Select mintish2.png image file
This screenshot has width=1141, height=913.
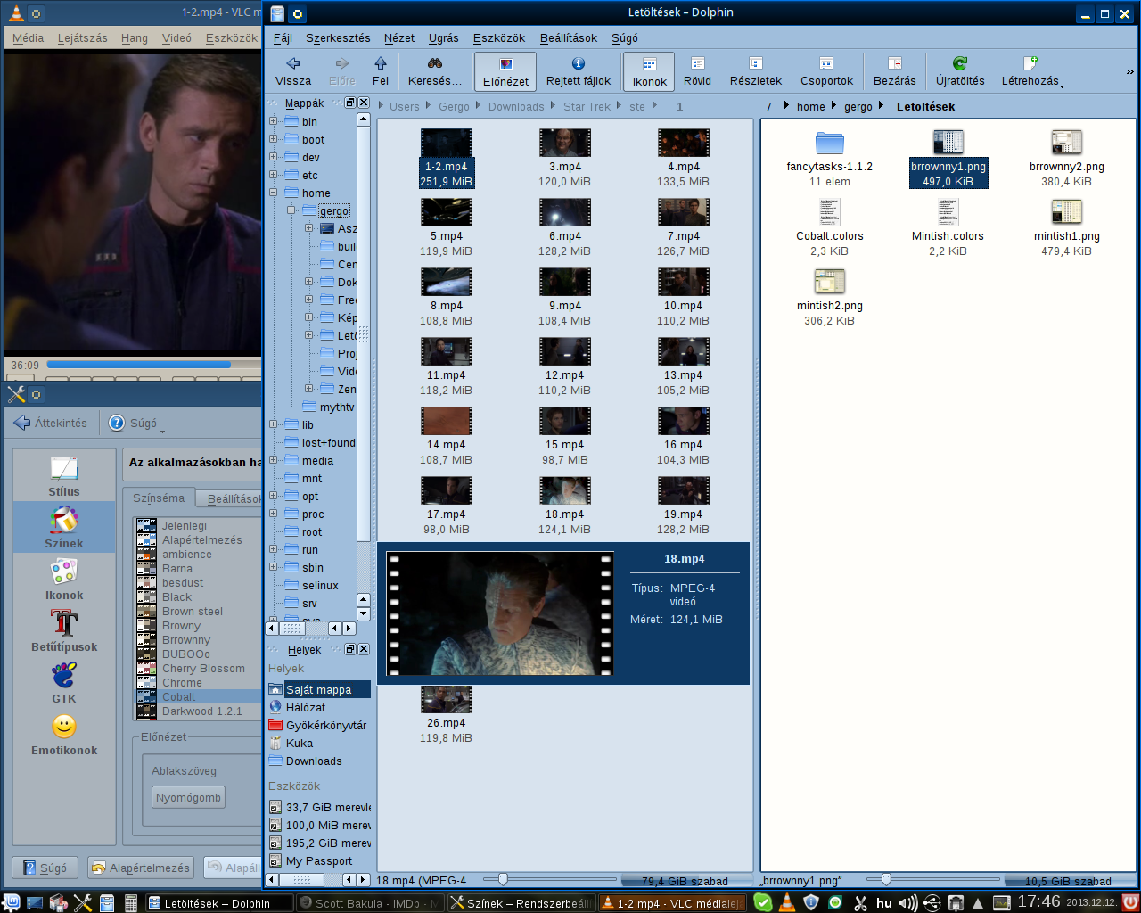[830, 299]
